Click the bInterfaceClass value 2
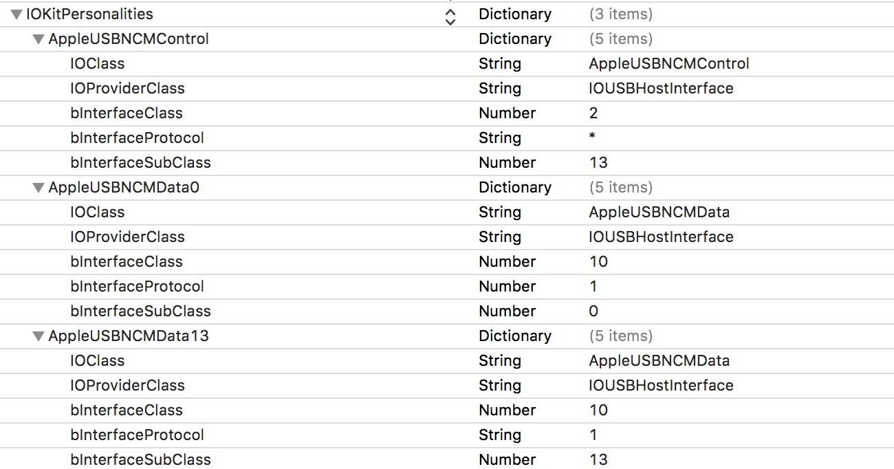 (x=593, y=113)
